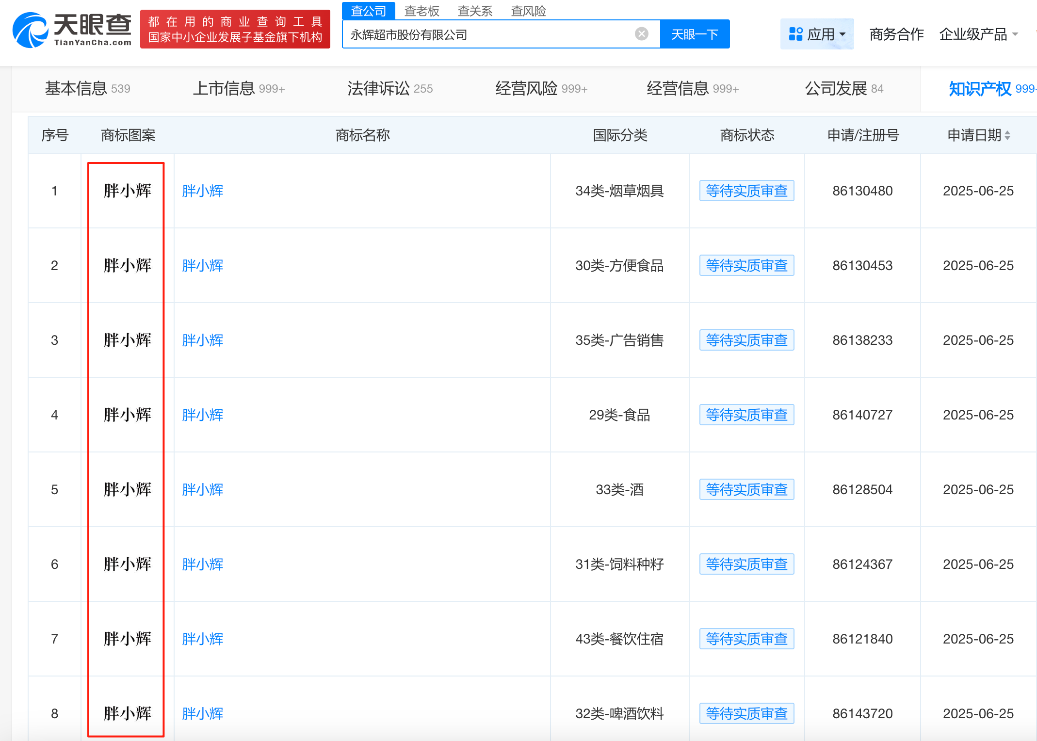Click 等待实质审查 status tag in row 2

coord(746,266)
